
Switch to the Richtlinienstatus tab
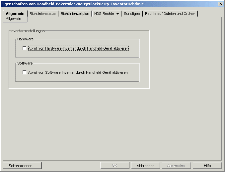click(x=42, y=14)
